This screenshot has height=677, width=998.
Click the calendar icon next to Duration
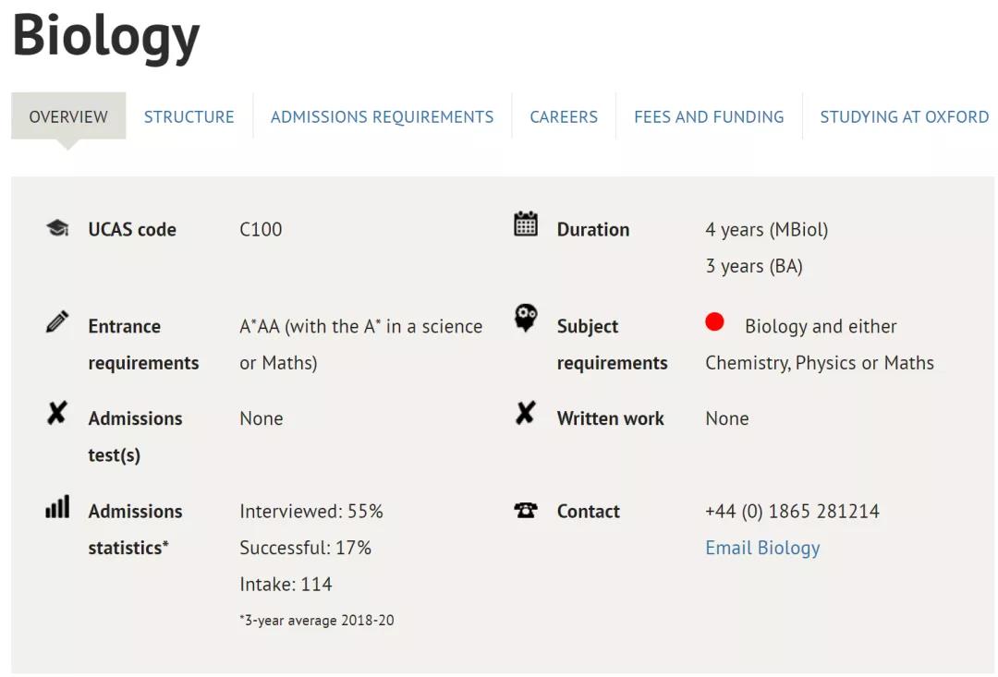pos(526,224)
